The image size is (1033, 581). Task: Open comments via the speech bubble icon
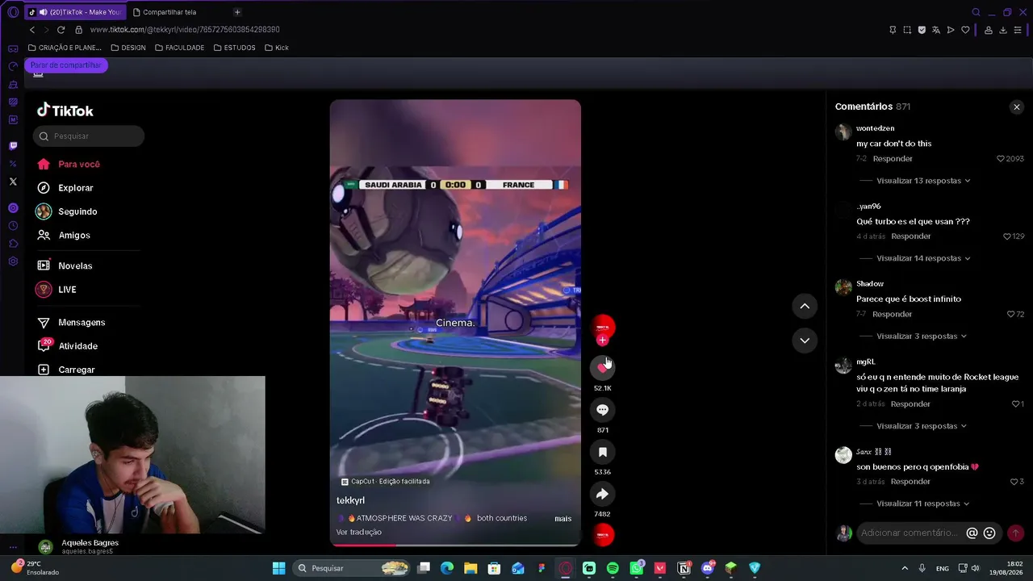click(602, 410)
